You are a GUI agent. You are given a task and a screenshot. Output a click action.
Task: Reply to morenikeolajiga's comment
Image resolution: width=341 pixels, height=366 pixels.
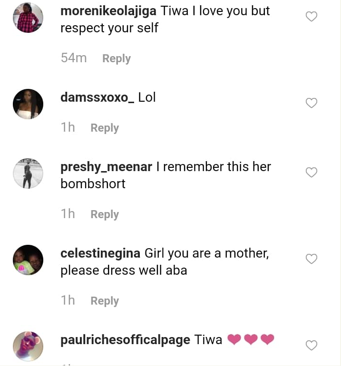pos(117,58)
